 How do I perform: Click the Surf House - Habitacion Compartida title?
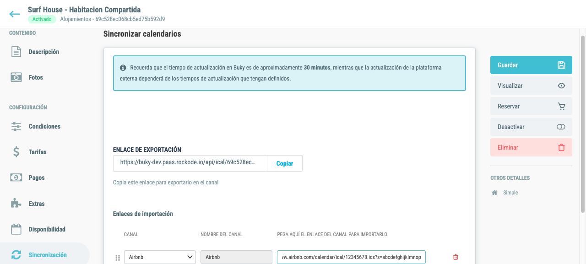(84, 10)
